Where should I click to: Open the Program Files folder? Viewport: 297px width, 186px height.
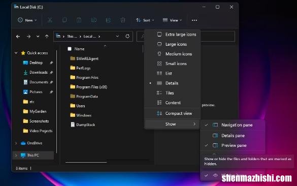click(x=87, y=78)
